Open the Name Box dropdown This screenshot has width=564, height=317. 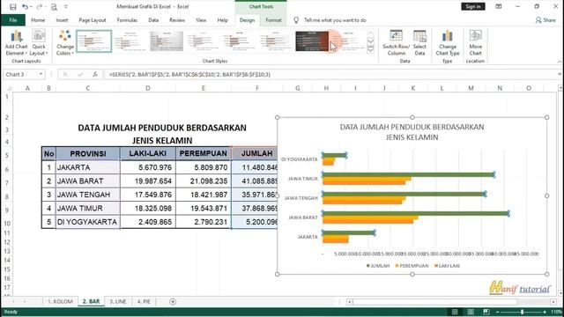pyautogui.click(x=41, y=74)
